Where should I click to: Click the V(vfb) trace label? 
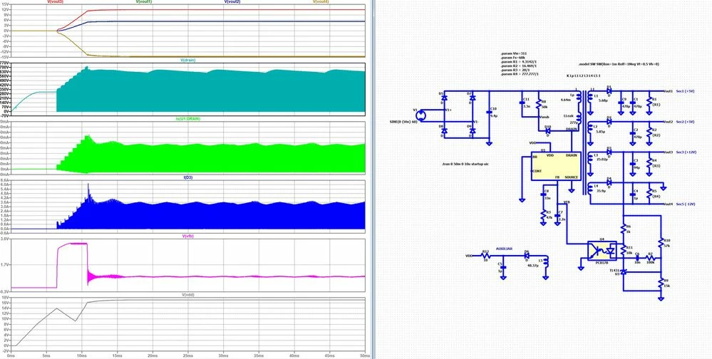(x=188, y=236)
